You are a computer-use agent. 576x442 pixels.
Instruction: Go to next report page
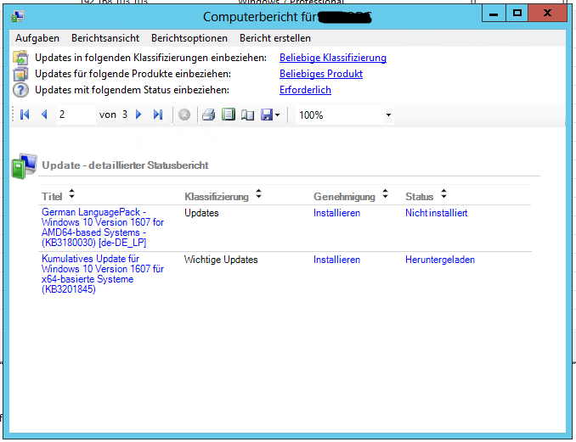138,115
